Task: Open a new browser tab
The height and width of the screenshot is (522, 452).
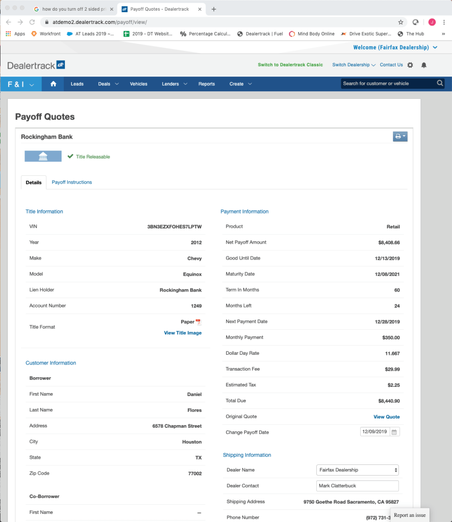Action: coord(214,9)
